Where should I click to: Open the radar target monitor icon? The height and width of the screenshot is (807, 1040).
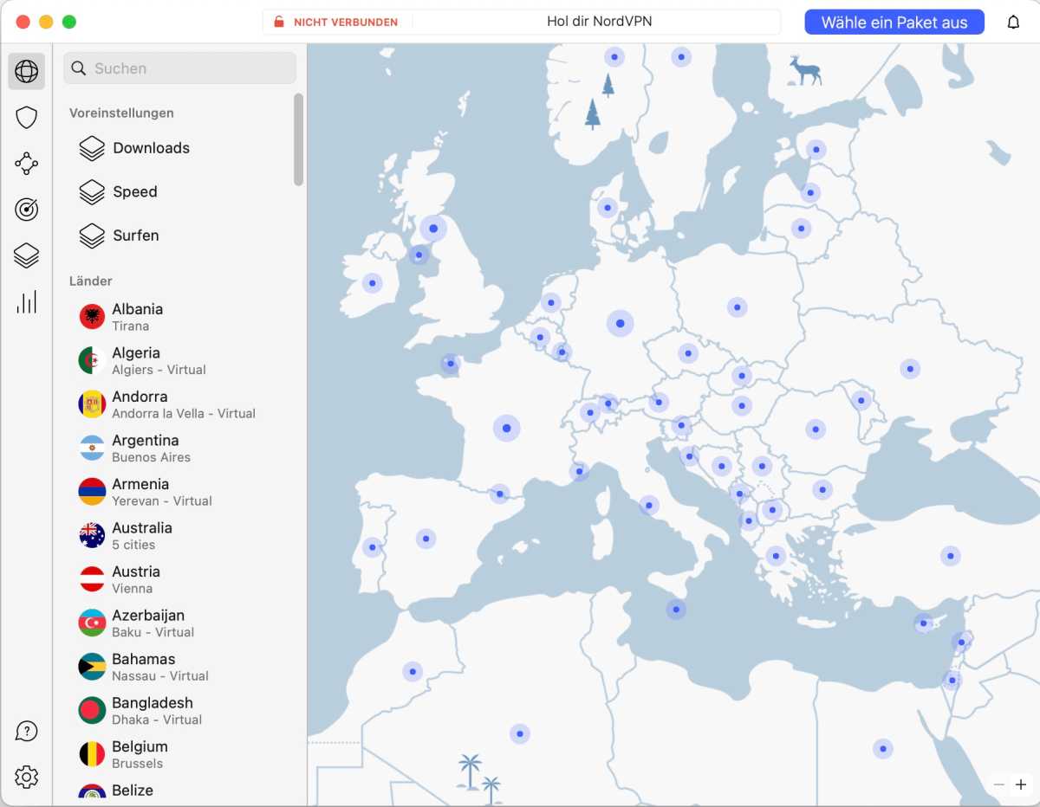point(27,209)
